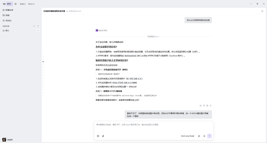Click the thumbs-down icon under the reply
Image resolution: width=267 pixels, height=143 pixels.
(x=204, y=106)
